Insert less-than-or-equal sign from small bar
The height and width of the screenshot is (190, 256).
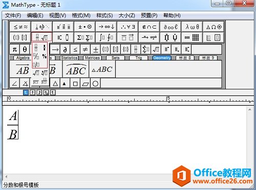click(x=75, y=50)
